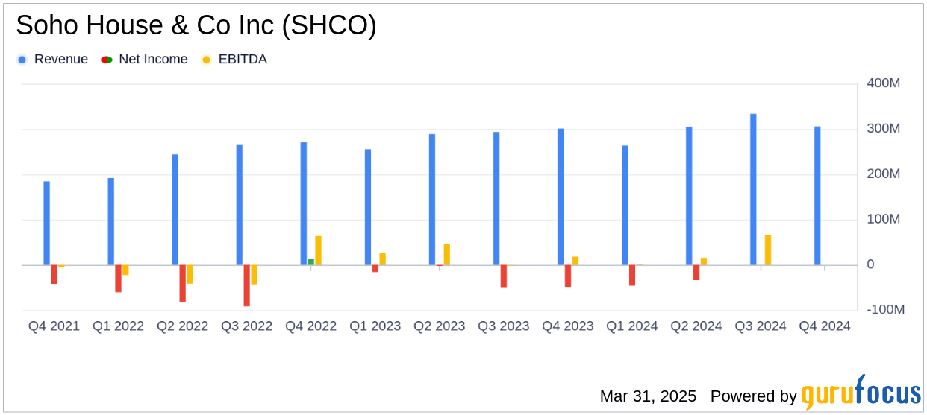The height and width of the screenshot is (415, 927).
Task: Select the Q2 2023 axis label
Action: (440, 326)
